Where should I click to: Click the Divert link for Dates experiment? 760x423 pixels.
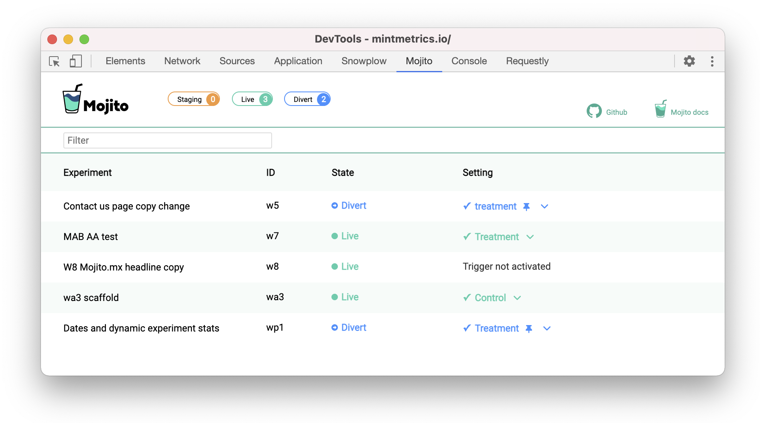[354, 327]
